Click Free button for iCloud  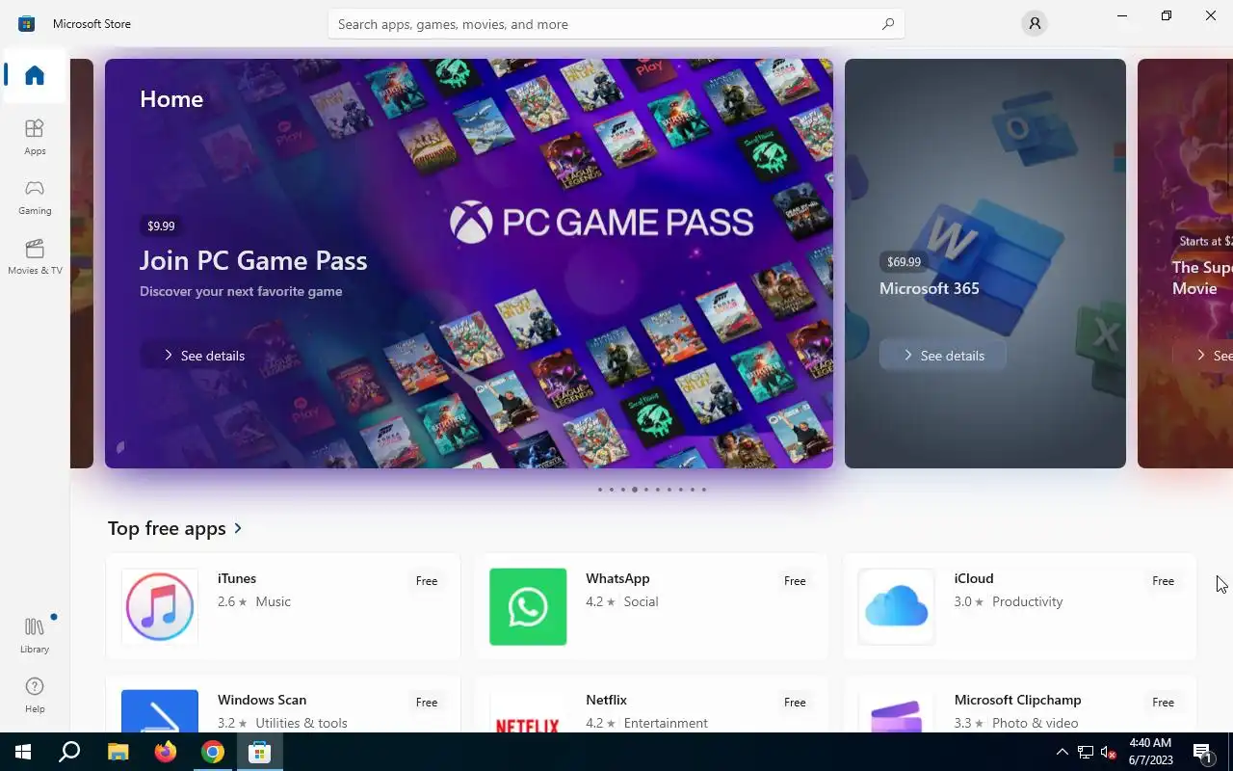pyautogui.click(x=1164, y=581)
